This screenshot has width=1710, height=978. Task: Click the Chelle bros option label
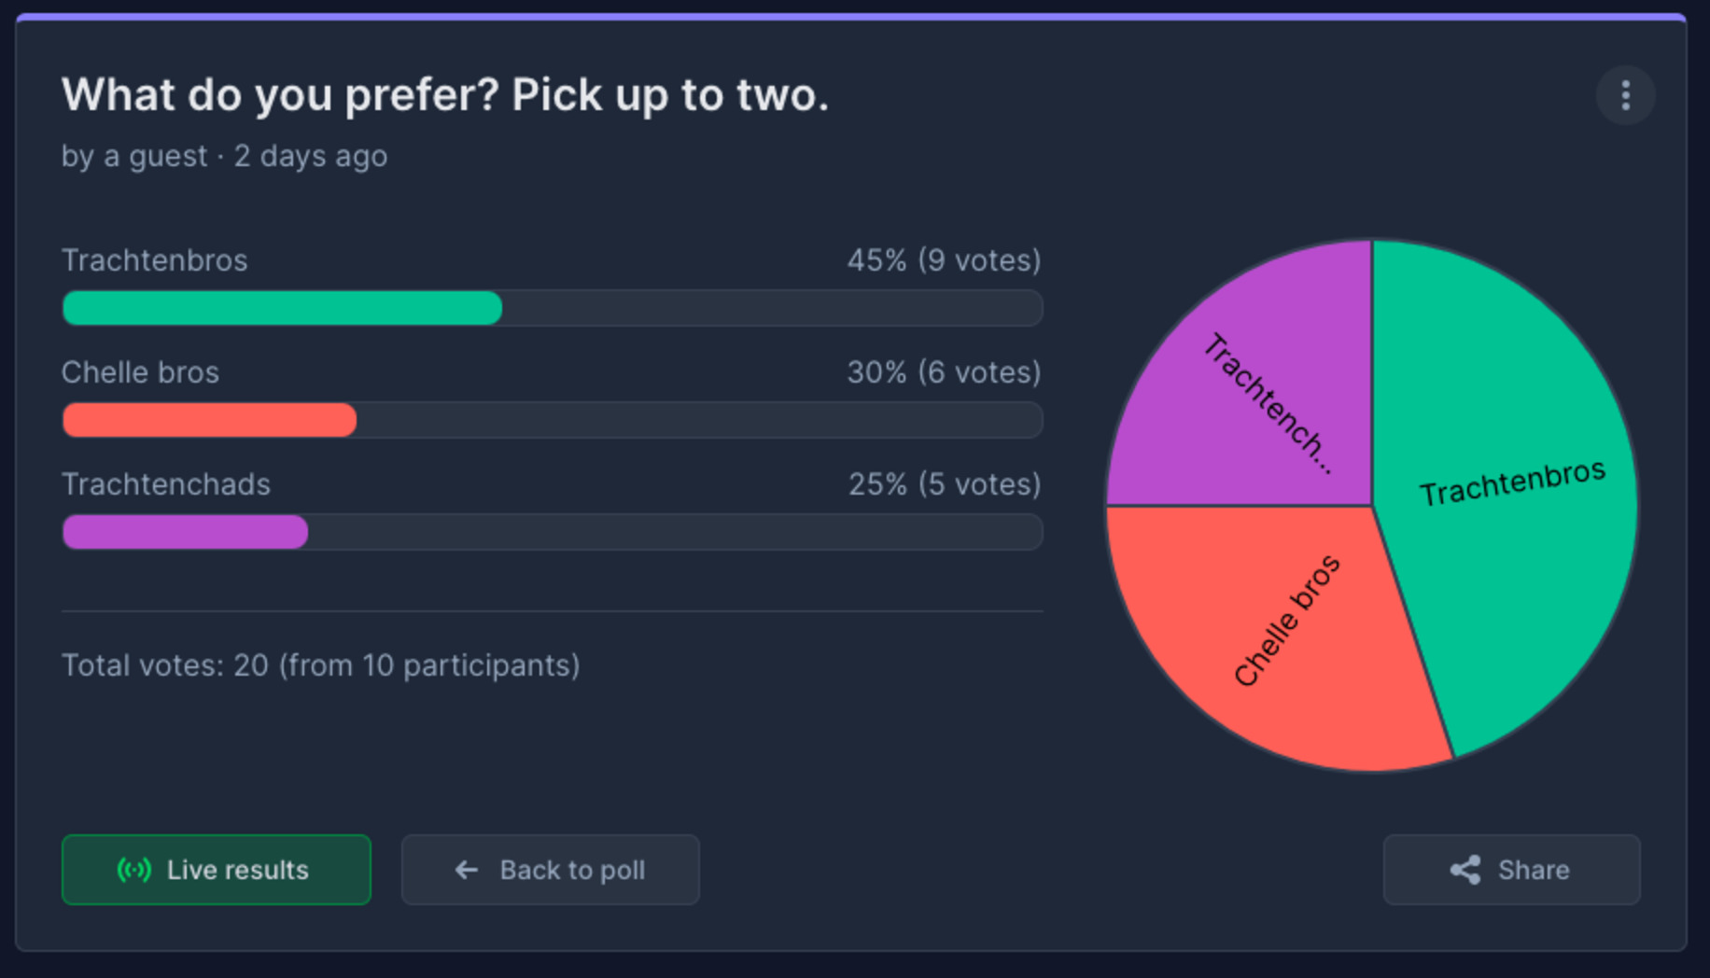pos(140,372)
